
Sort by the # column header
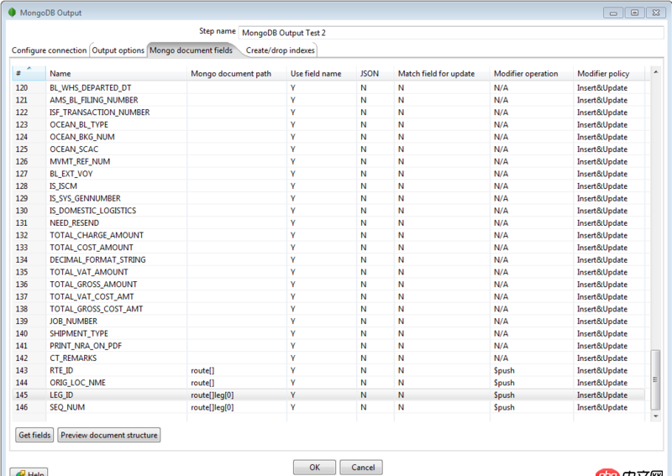[x=29, y=73]
